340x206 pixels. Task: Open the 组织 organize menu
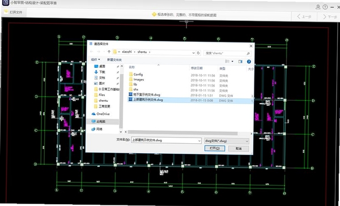pyautogui.click(x=95, y=59)
